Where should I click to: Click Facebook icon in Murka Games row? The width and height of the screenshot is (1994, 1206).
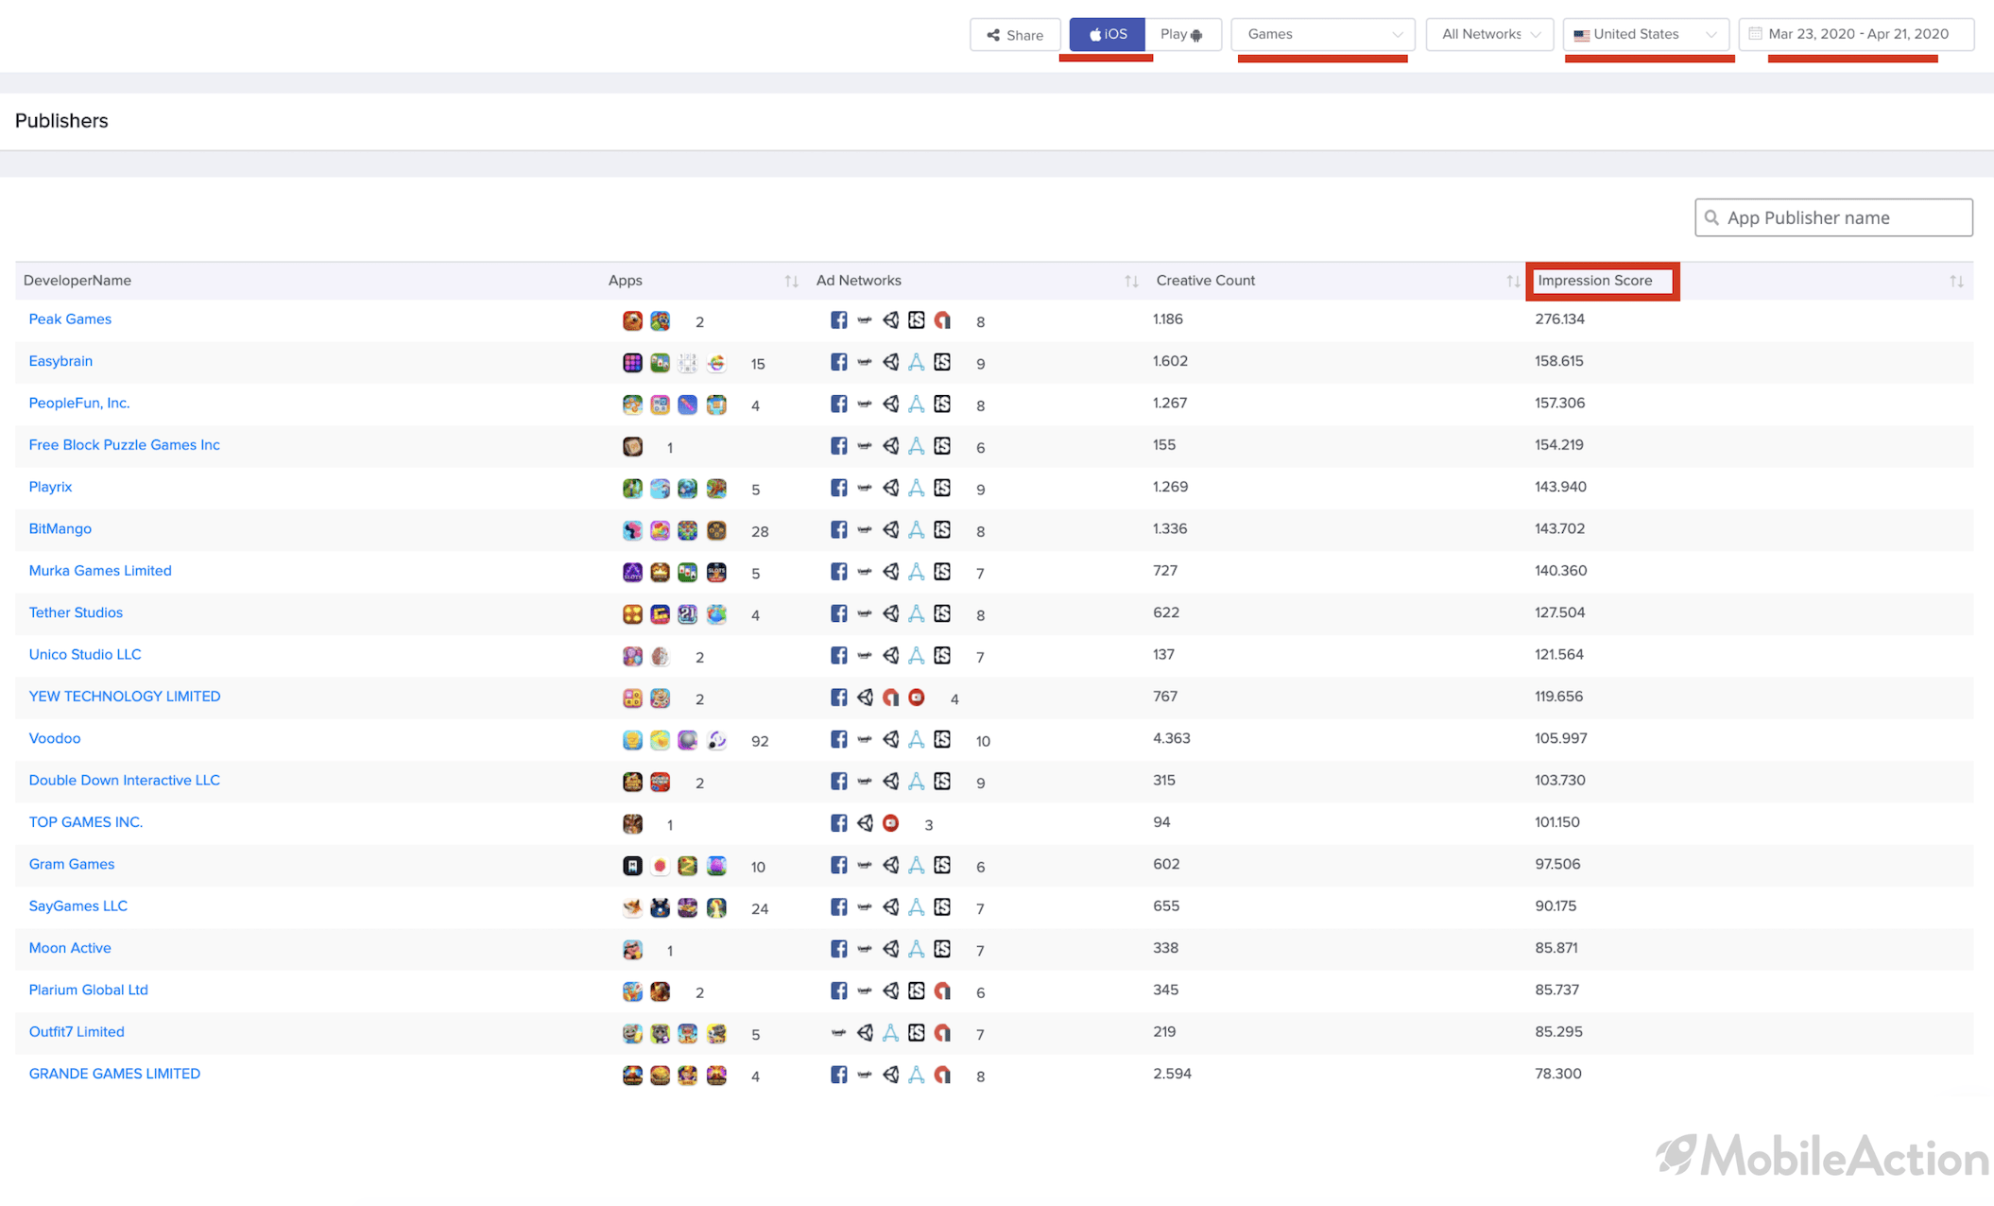838,572
